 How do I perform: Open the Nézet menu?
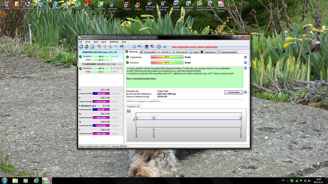pyautogui.click(x=96, y=42)
